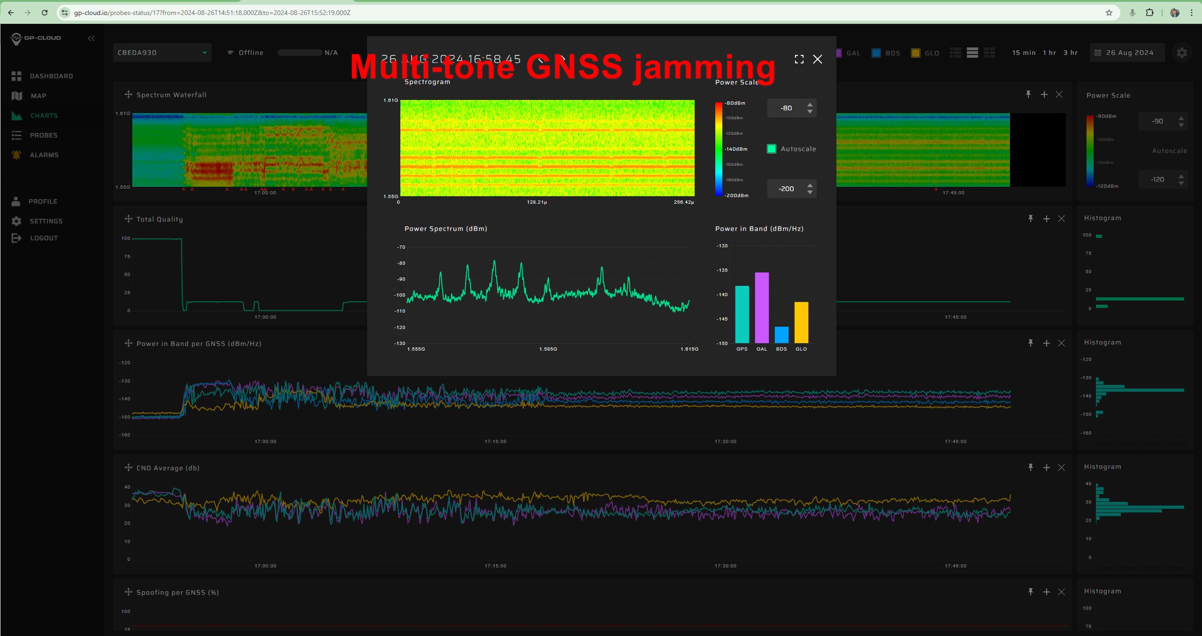Toggle BDS constellation visibility
This screenshot has height=636, width=1202.
(875, 53)
